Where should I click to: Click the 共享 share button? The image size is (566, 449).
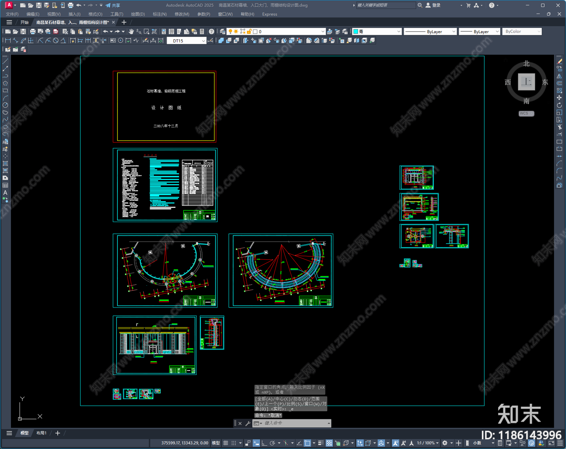113,5
